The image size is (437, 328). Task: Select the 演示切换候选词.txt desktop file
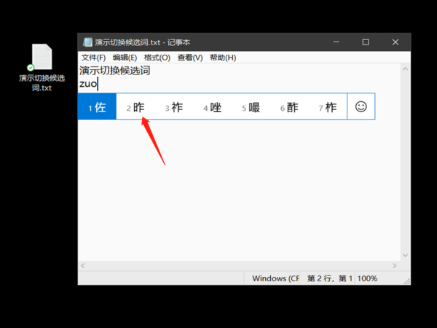42,68
